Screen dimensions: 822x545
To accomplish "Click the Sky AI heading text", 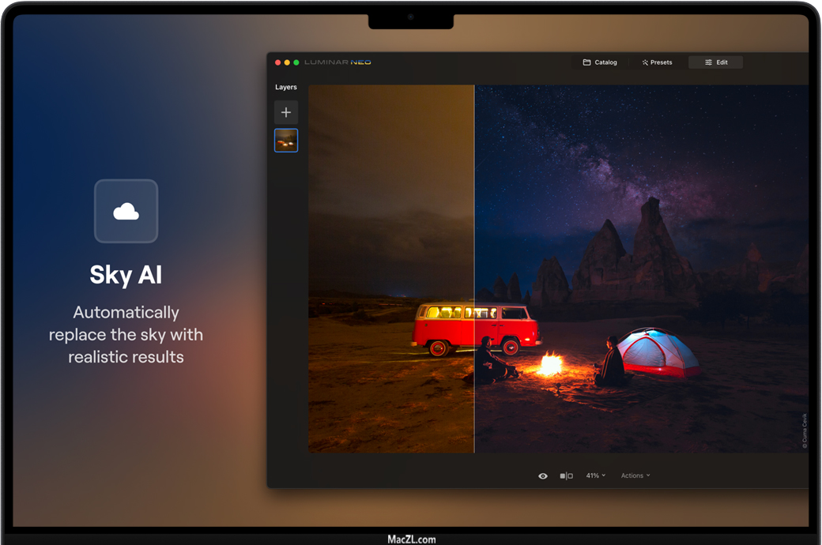I will click(126, 275).
